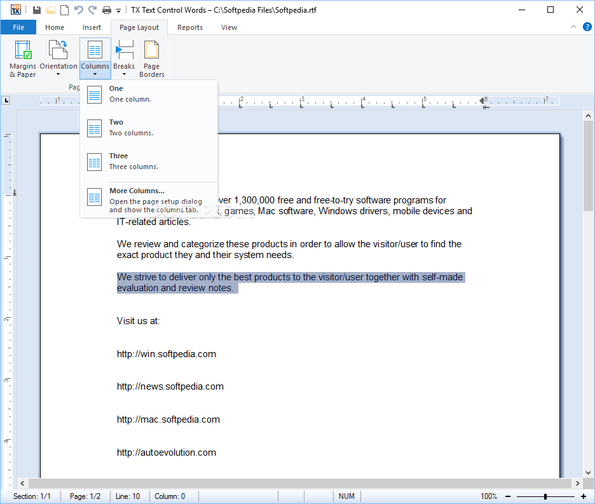Viewport: 595px width, 504px height.
Task: Click Line: 10 in status bar
Action: point(128,496)
